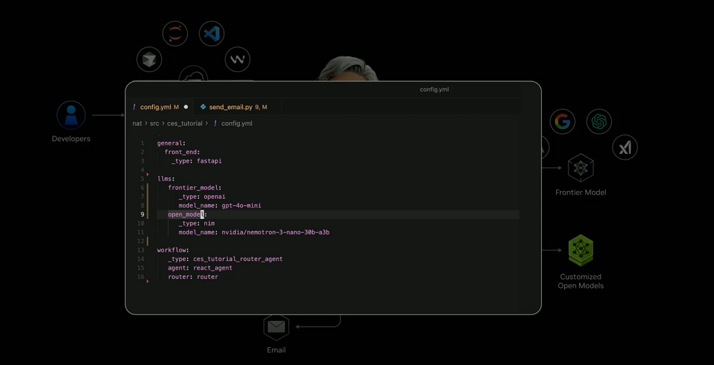
Task: Open the 'src' breadcrumb segment
Action: (154, 123)
